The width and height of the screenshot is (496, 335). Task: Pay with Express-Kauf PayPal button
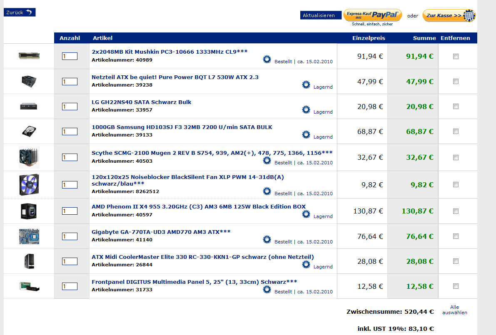(373, 15)
